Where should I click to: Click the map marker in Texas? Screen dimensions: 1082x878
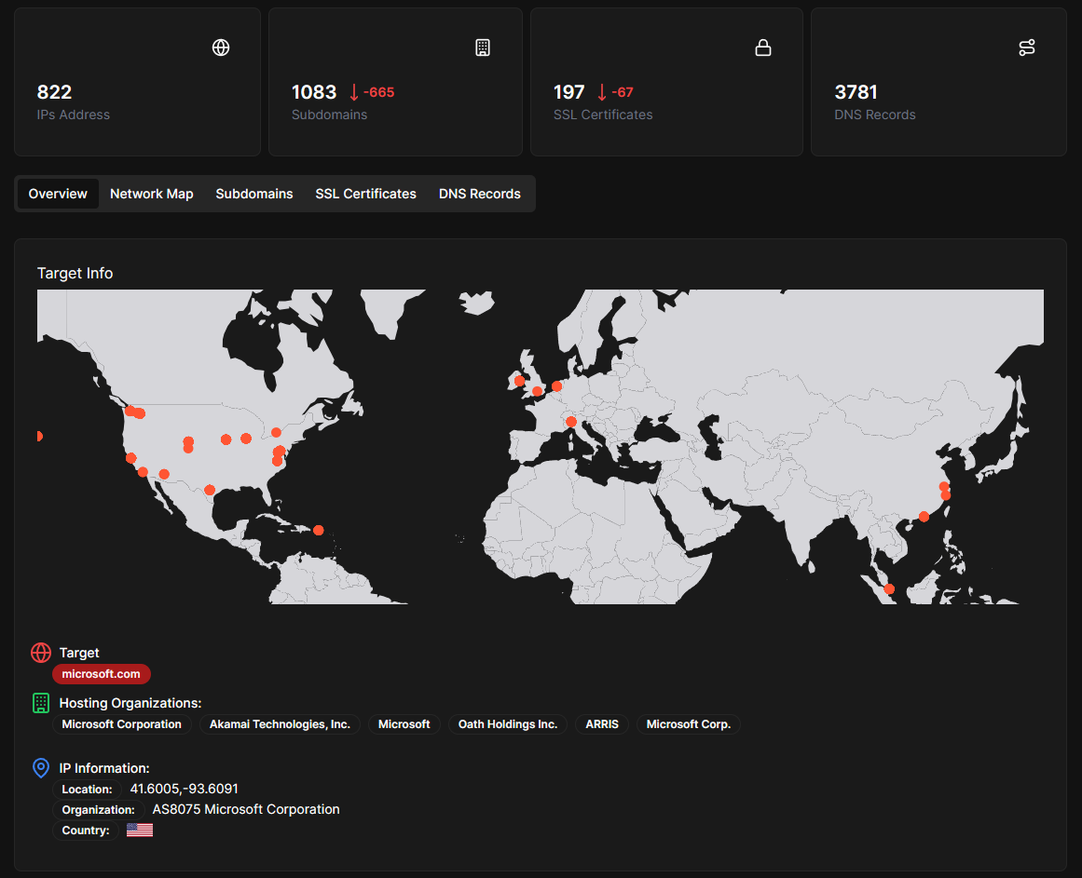pyautogui.click(x=210, y=491)
